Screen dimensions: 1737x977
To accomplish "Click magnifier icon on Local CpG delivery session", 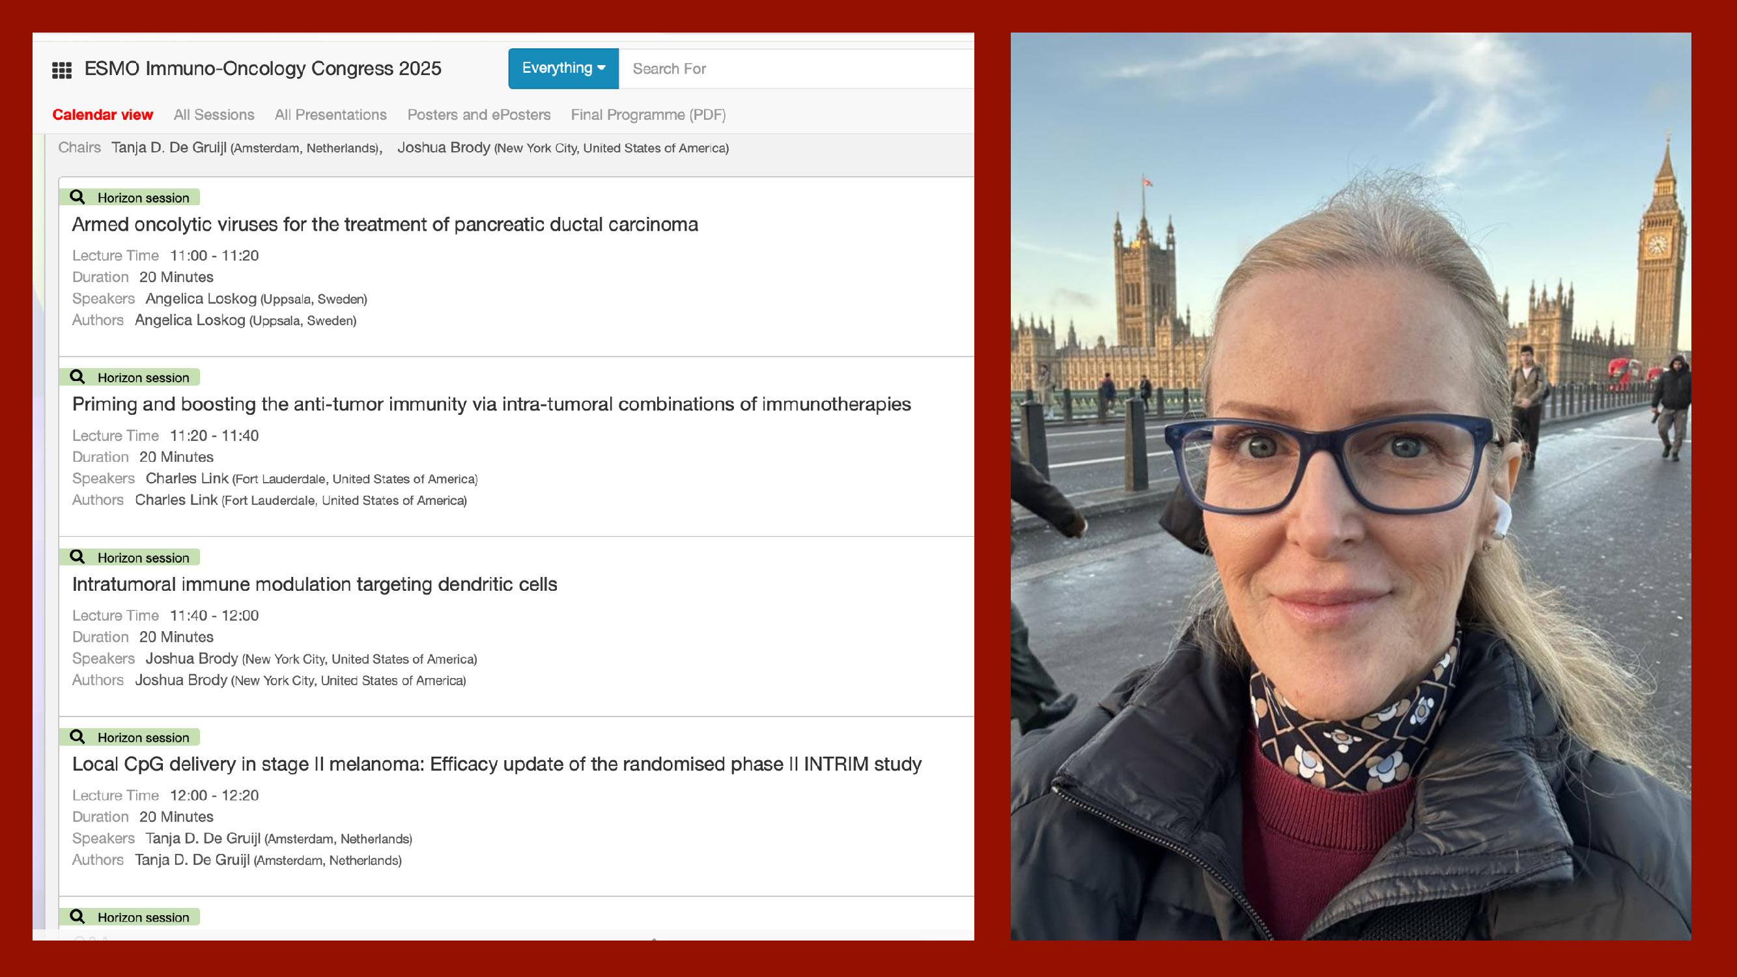I will [78, 737].
